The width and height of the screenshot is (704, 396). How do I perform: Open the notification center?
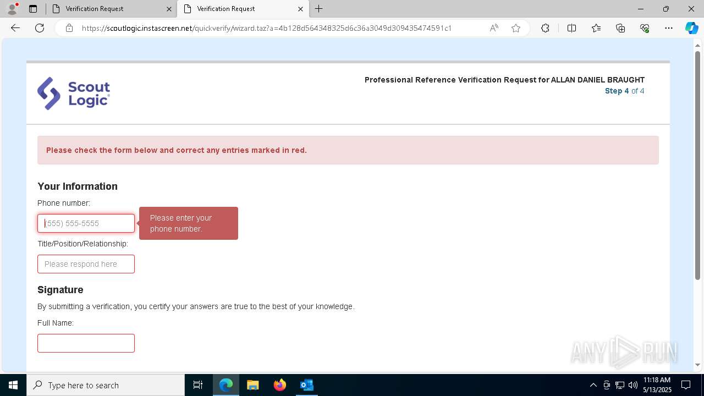click(x=686, y=385)
